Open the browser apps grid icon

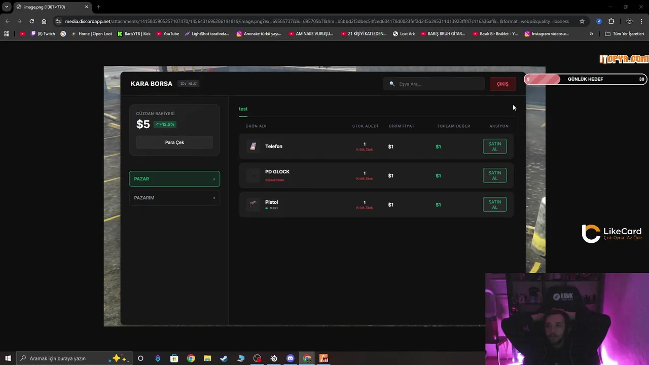point(7,34)
